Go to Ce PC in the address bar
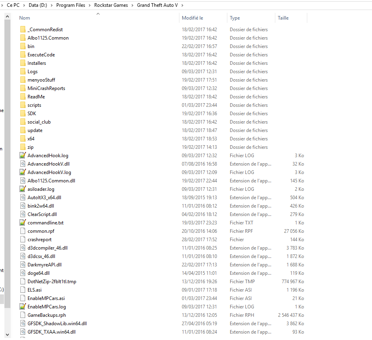This screenshot has width=372, height=340. [13, 5]
